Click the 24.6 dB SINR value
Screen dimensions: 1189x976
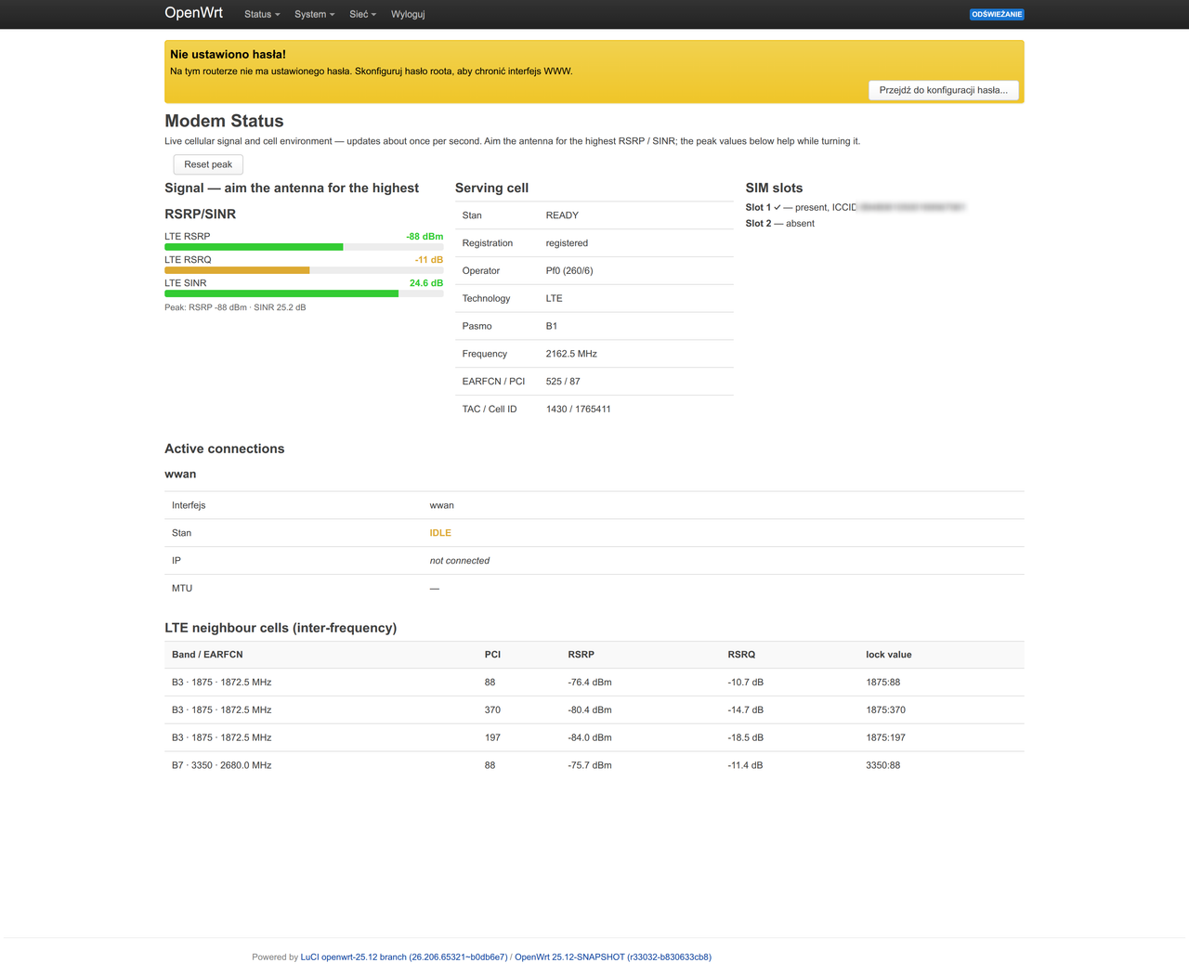pos(426,283)
